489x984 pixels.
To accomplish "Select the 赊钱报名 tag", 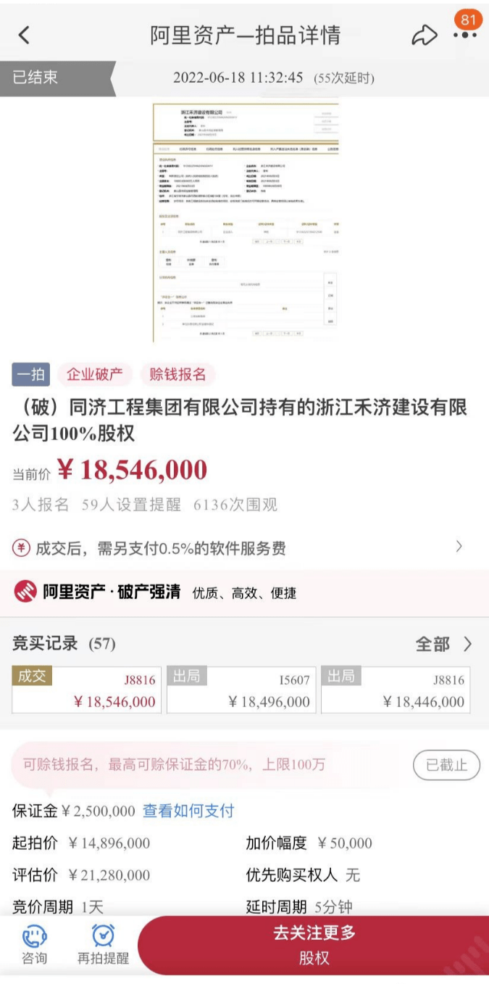I will [x=178, y=375].
